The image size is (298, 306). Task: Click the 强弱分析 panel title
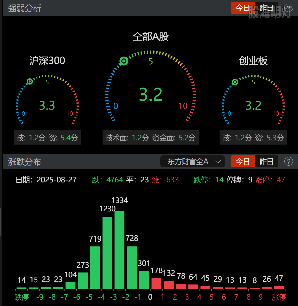[x=25, y=8]
